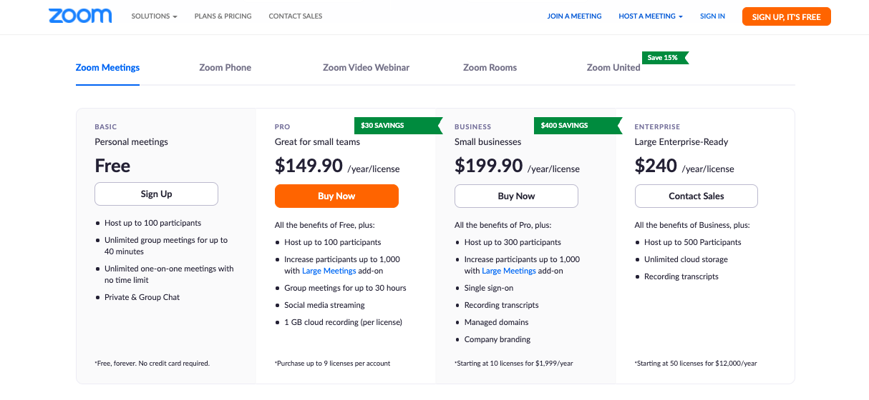Click the Zoom logo
Viewport: 869px width, 400px height.
(80, 16)
